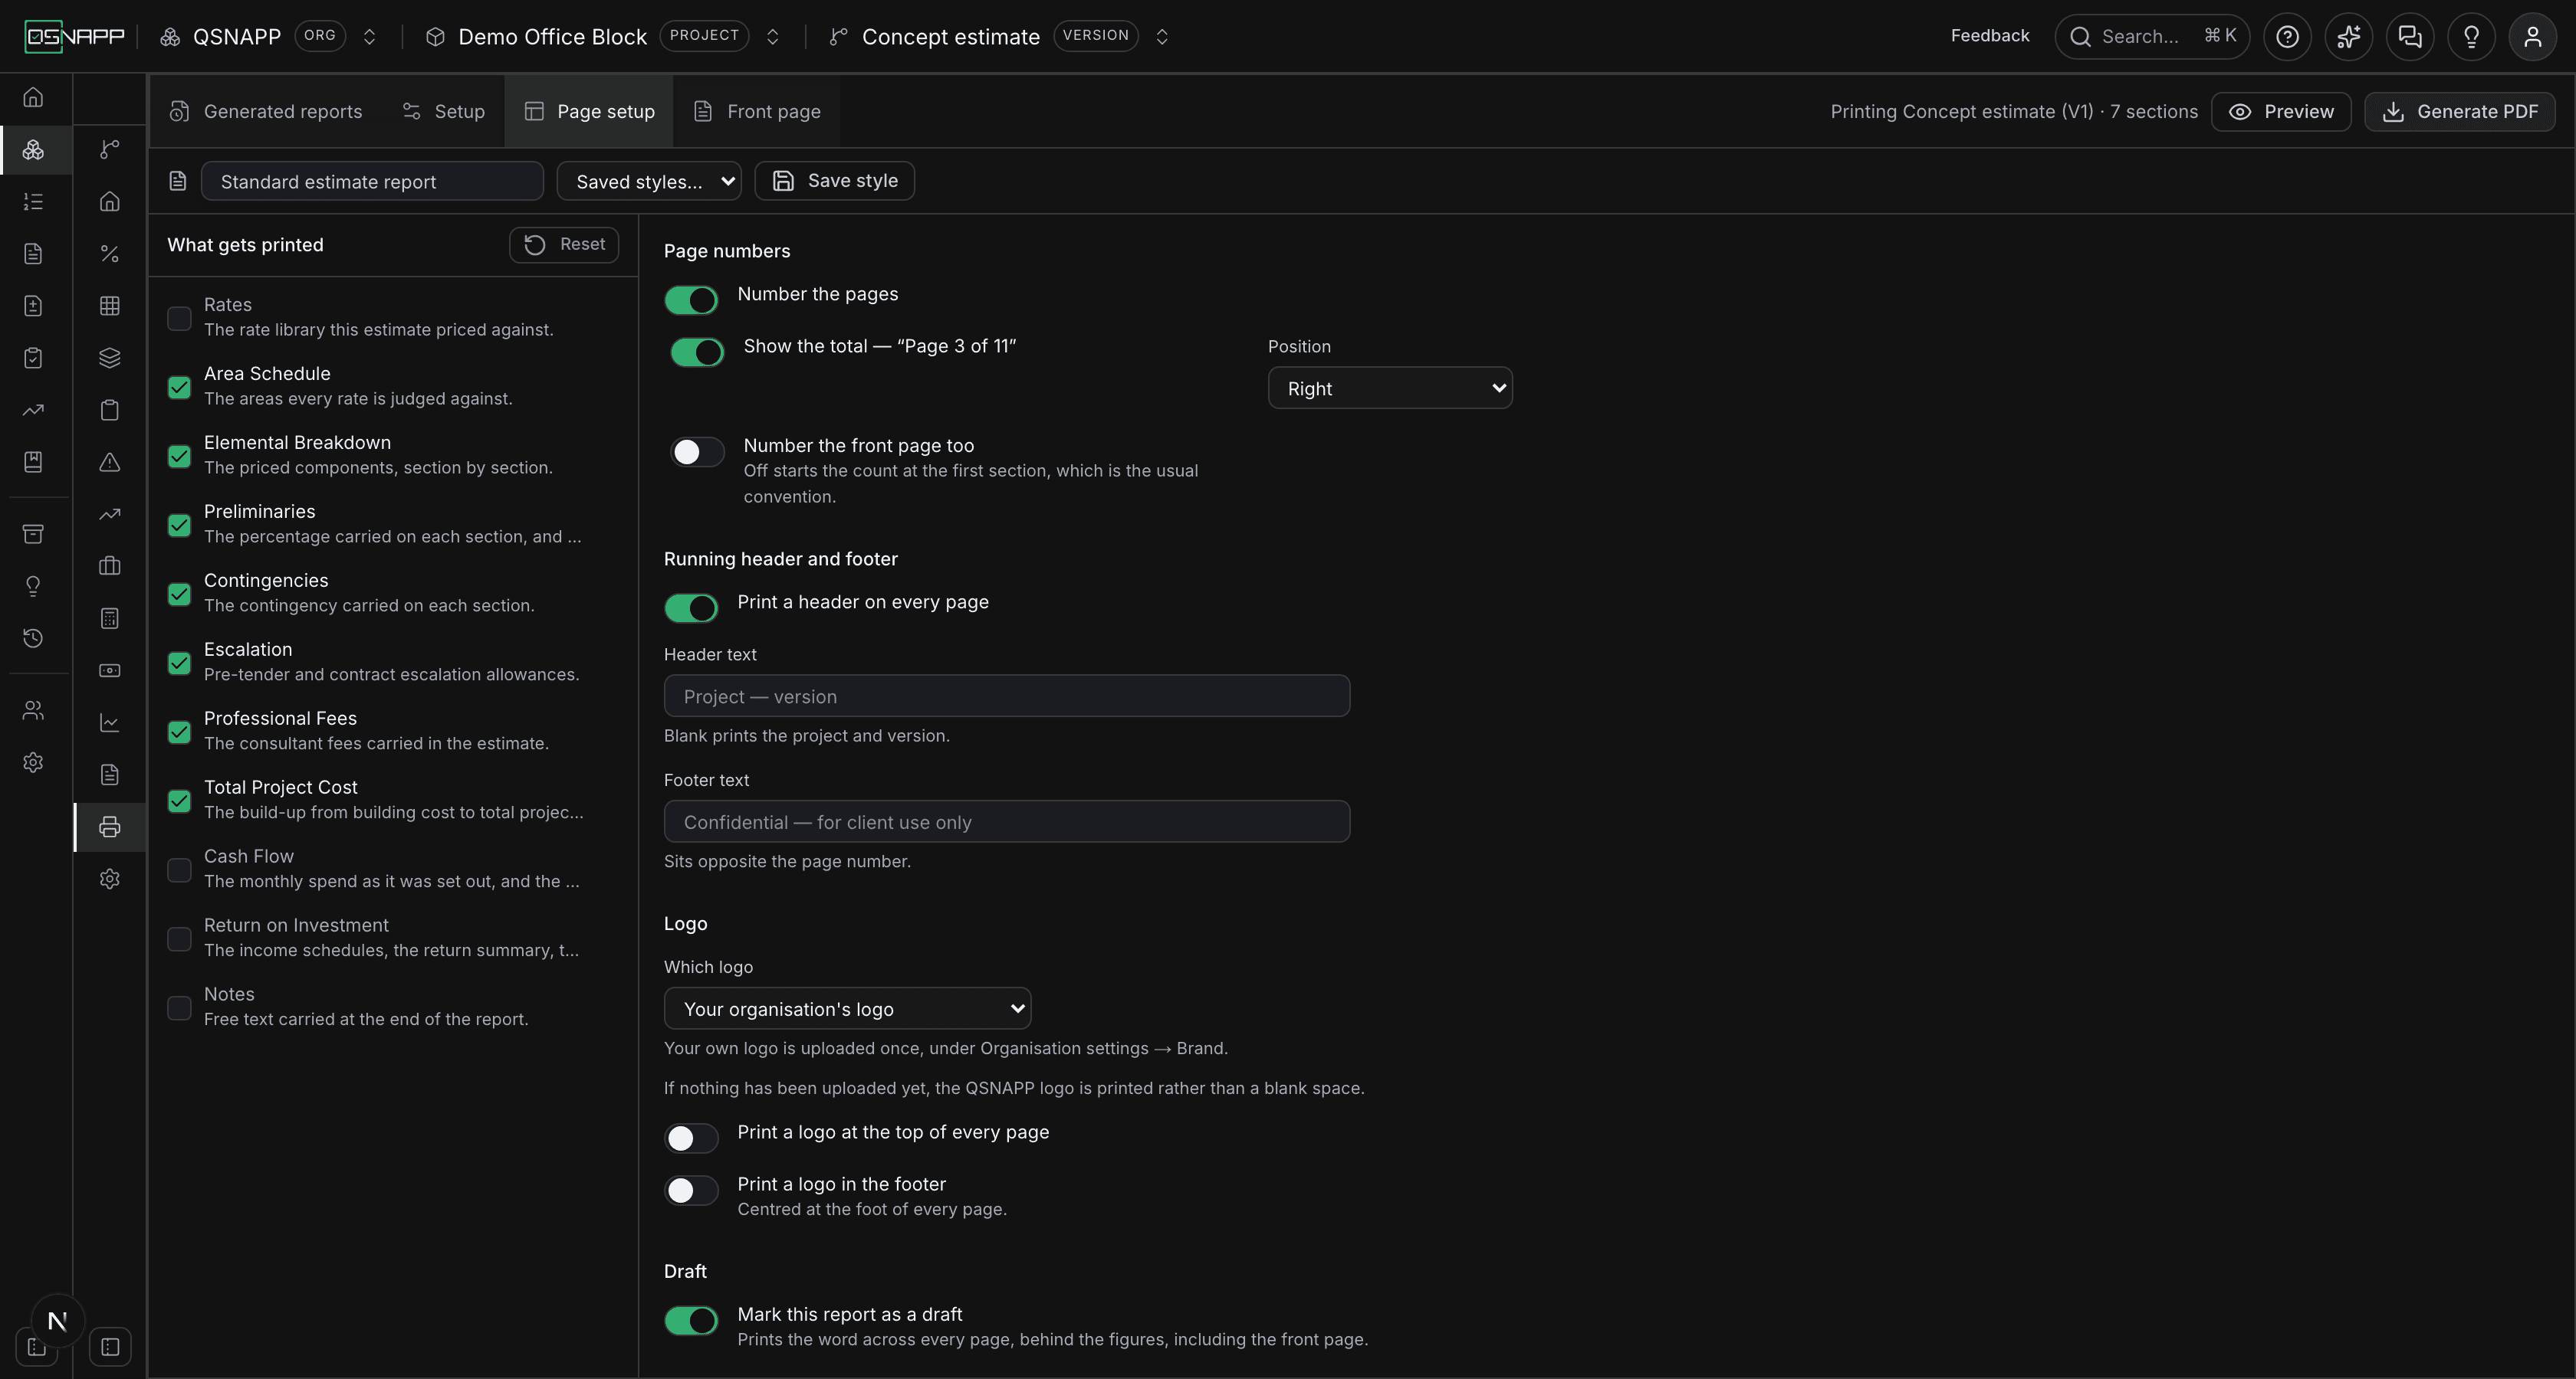This screenshot has height=1379, width=2576.
Task: Switch to the Setup tab
Action: [x=443, y=111]
